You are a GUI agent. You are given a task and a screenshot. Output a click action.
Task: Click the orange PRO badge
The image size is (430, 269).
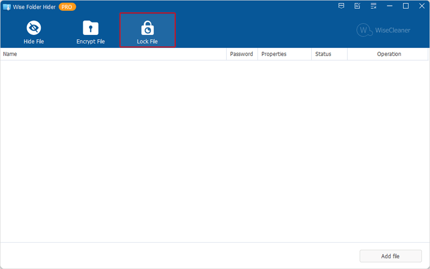pyautogui.click(x=67, y=7)
